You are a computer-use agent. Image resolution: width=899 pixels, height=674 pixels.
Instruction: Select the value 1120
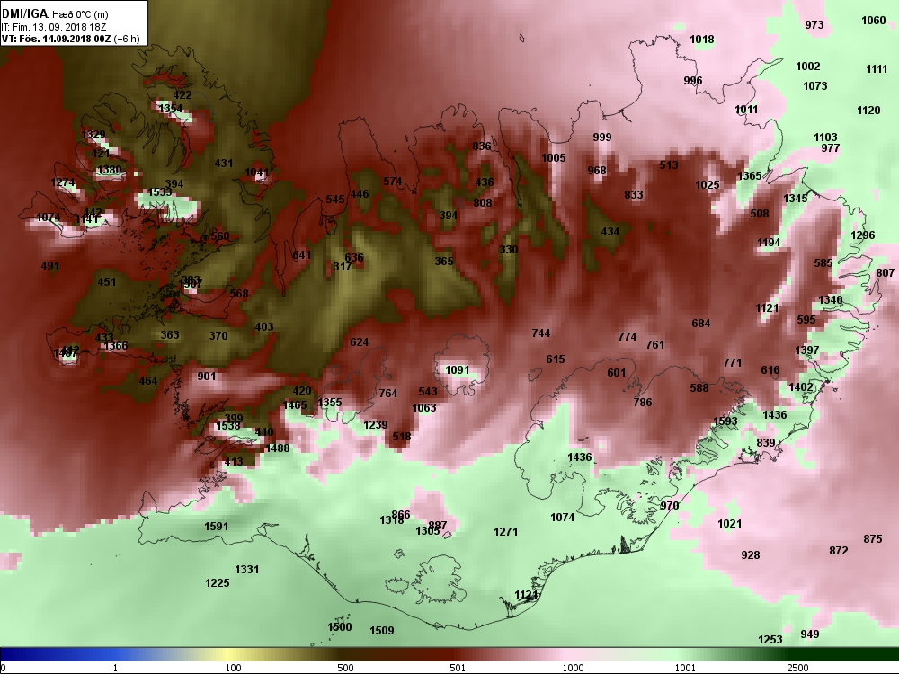click(868, 111)
